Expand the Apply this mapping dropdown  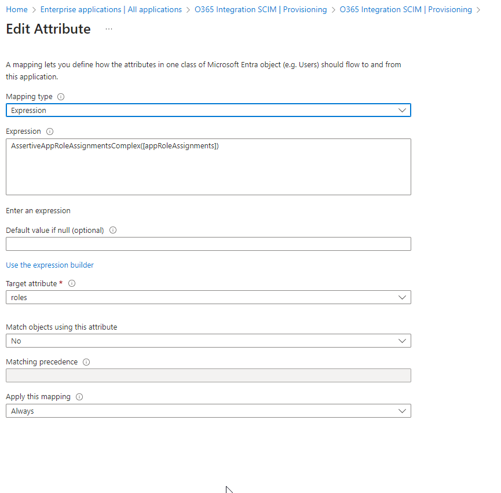(208, 411)
